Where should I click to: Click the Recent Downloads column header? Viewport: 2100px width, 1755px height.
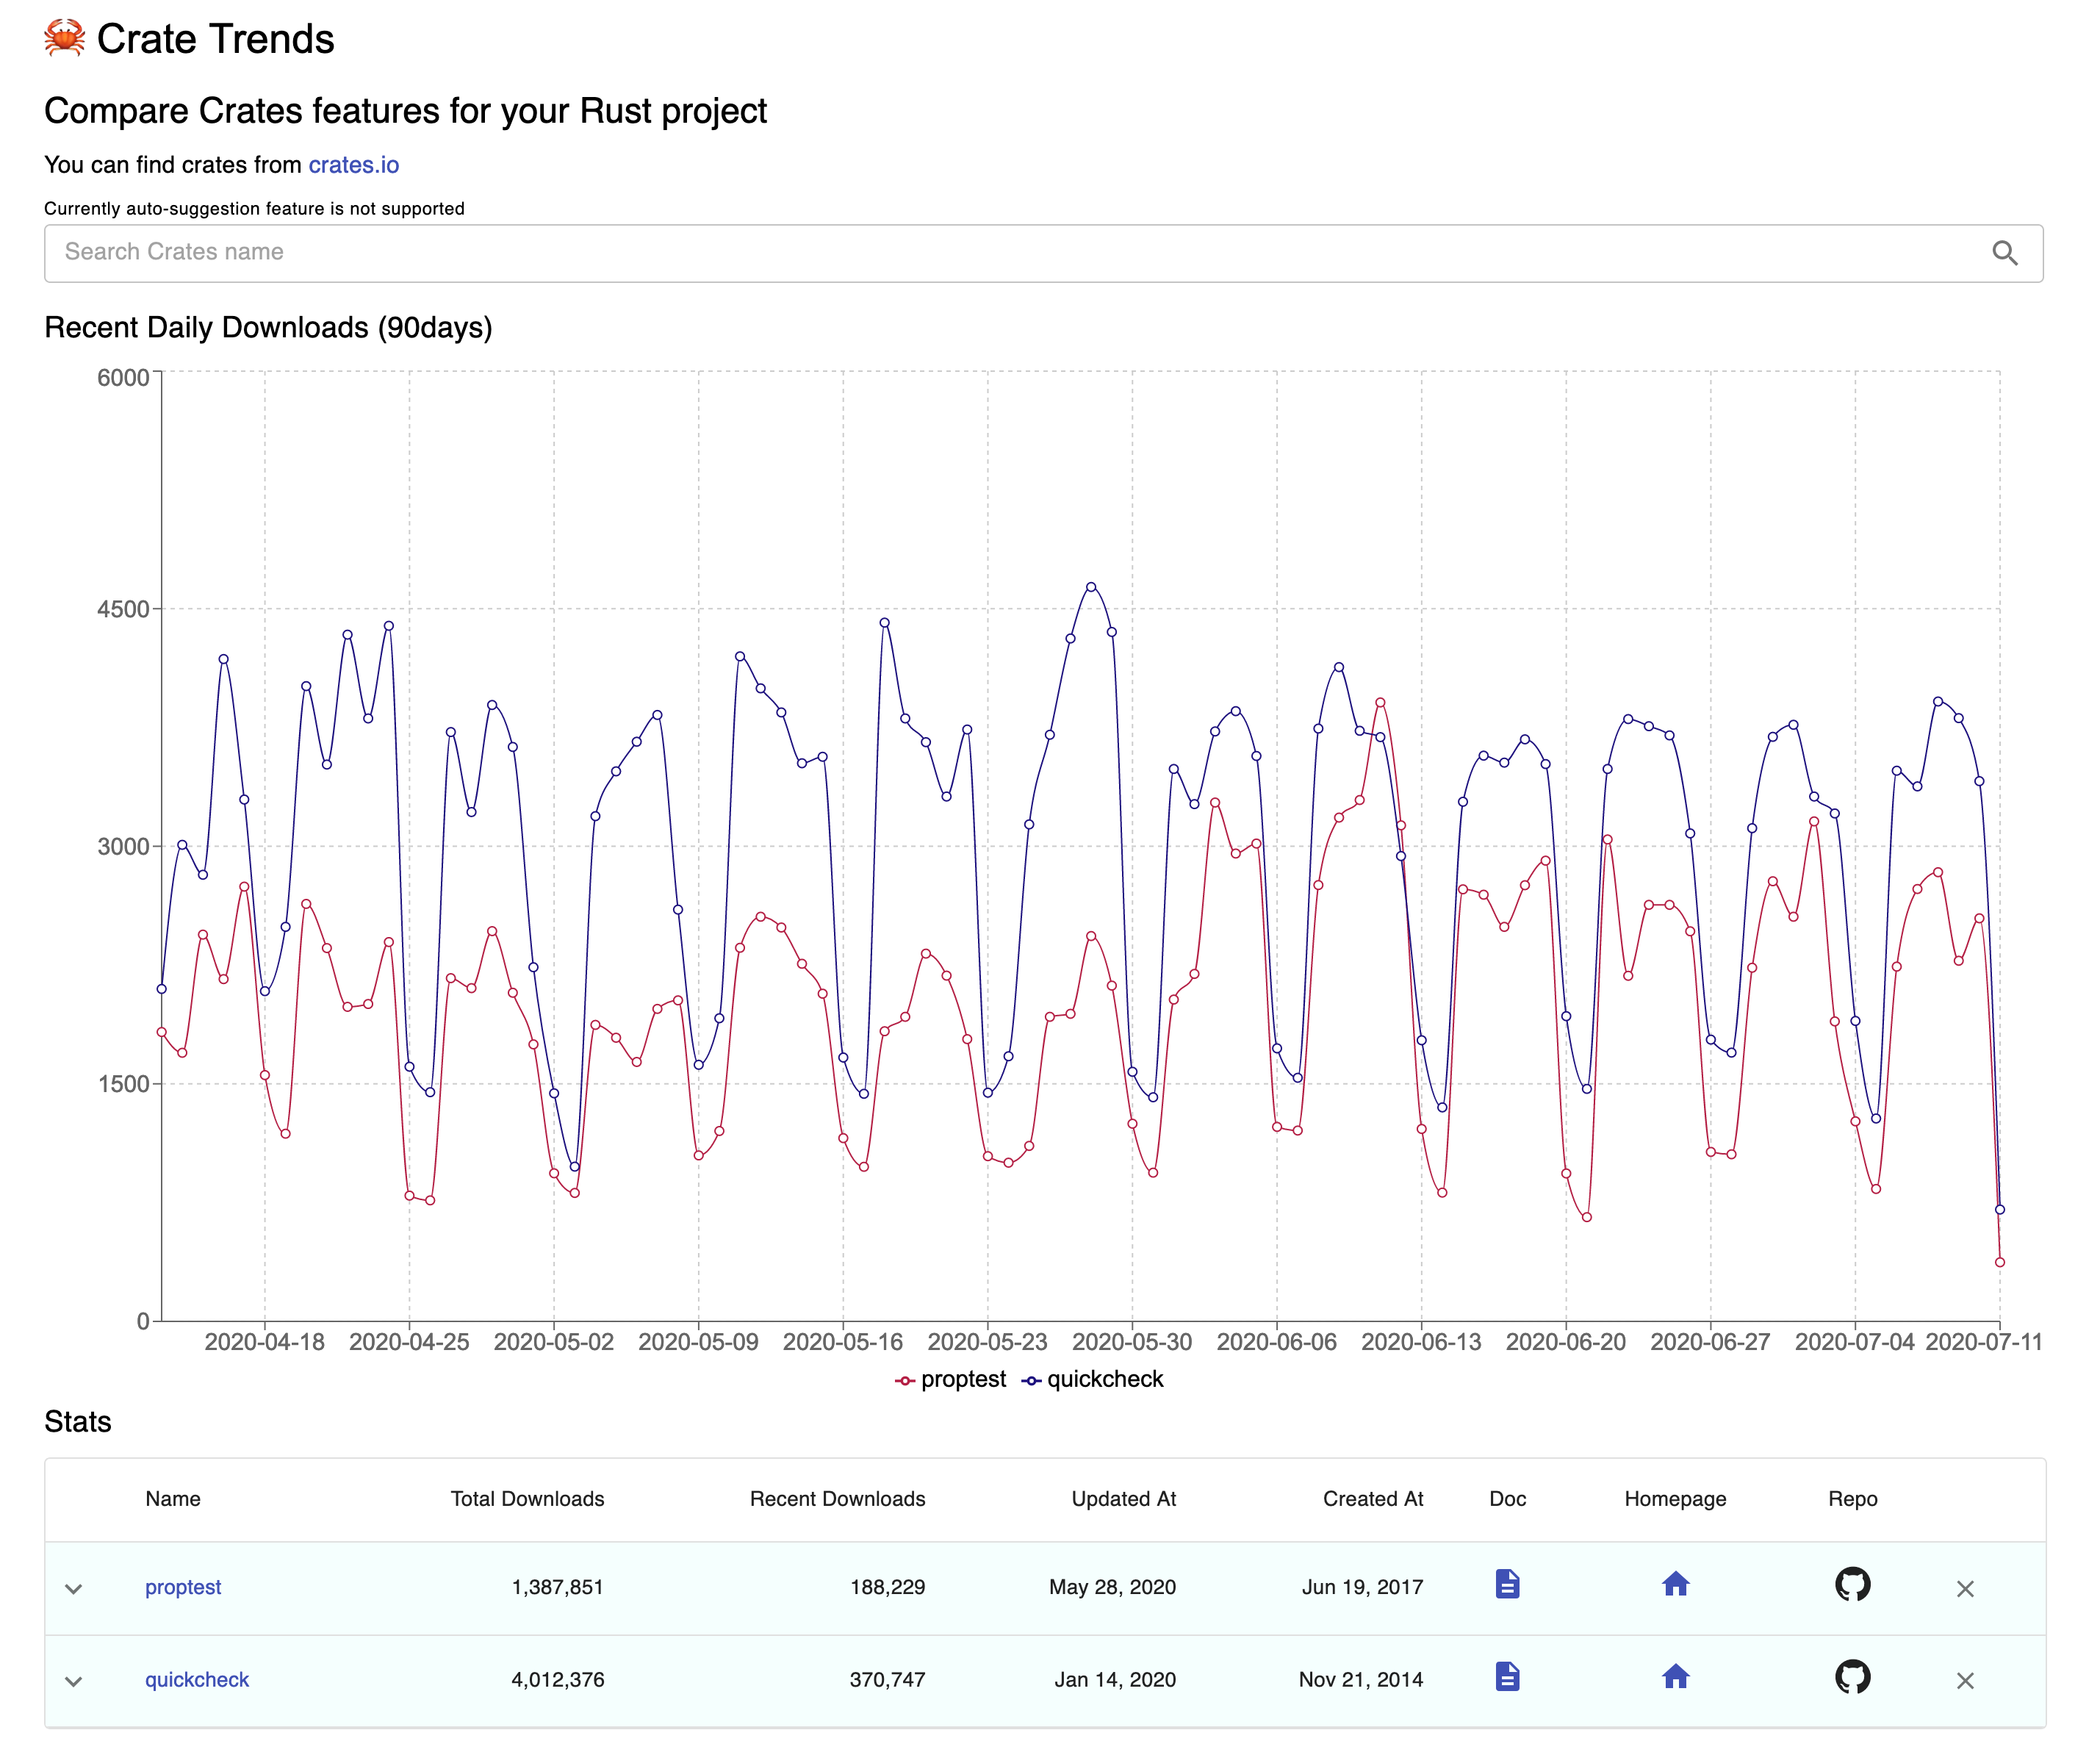837,1499
